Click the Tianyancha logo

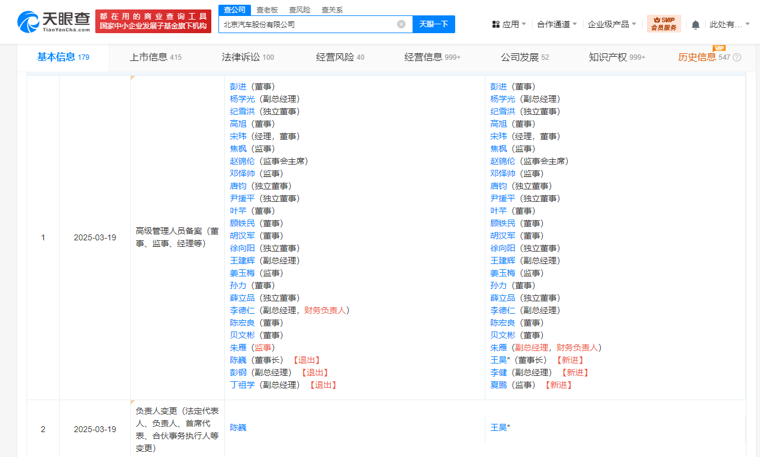[x=54, y=21]
